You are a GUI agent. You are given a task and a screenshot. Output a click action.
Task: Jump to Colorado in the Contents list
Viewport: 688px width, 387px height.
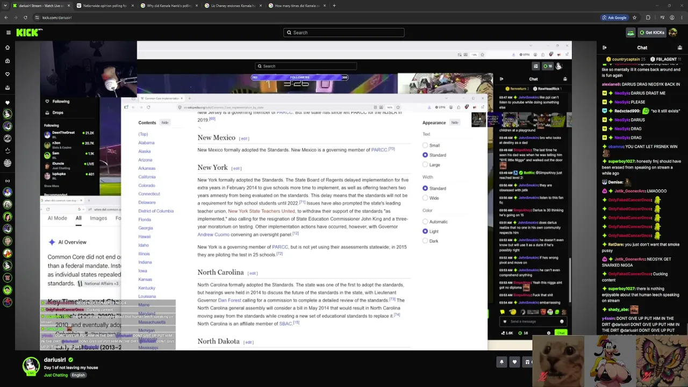[x=147, y=185]
